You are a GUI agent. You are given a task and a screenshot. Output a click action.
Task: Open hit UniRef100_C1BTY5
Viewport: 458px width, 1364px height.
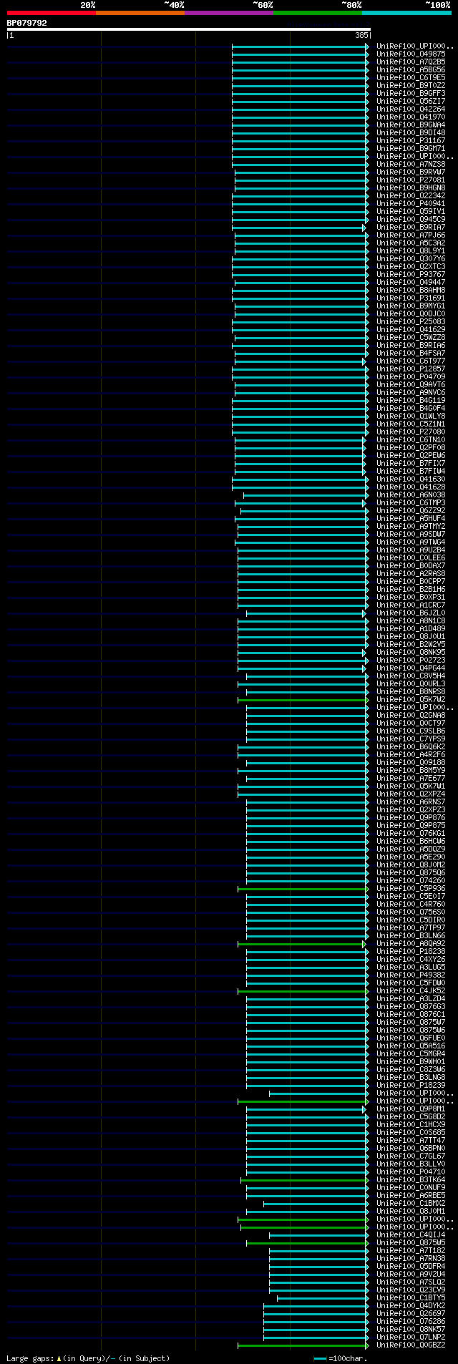tap(411, 1297)
